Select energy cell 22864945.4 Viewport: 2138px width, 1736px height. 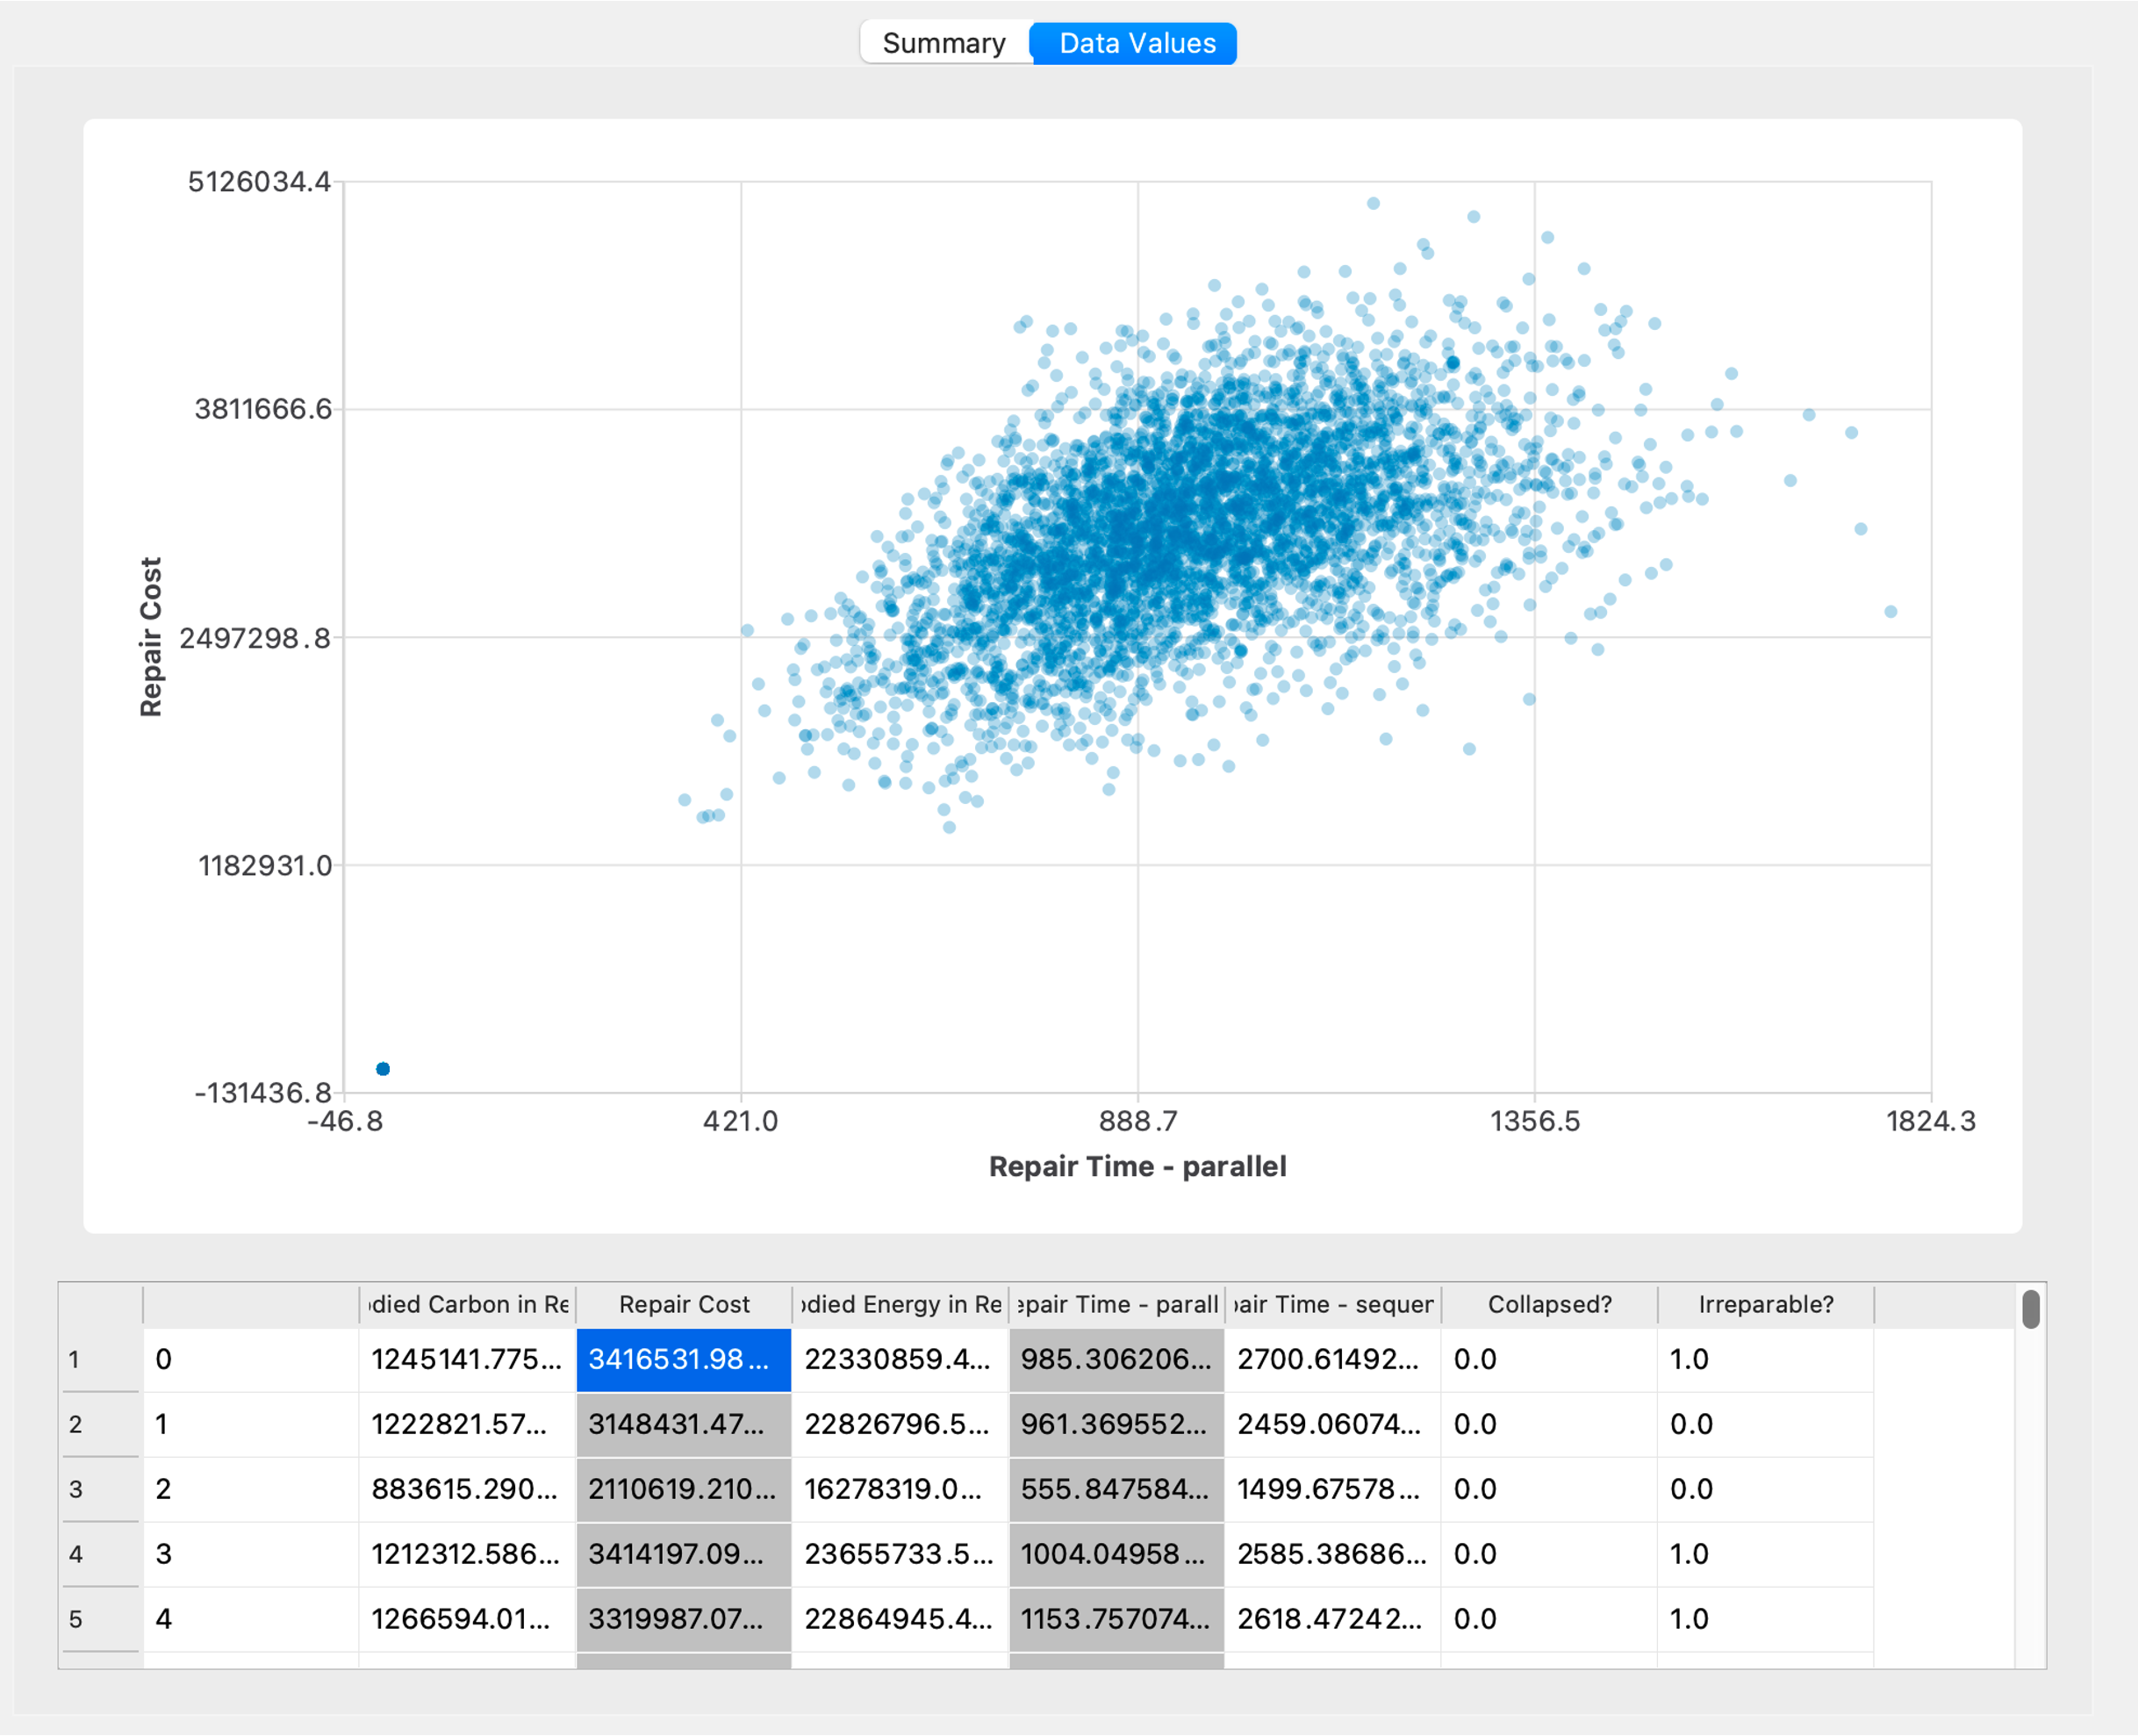pos(901,1619)
